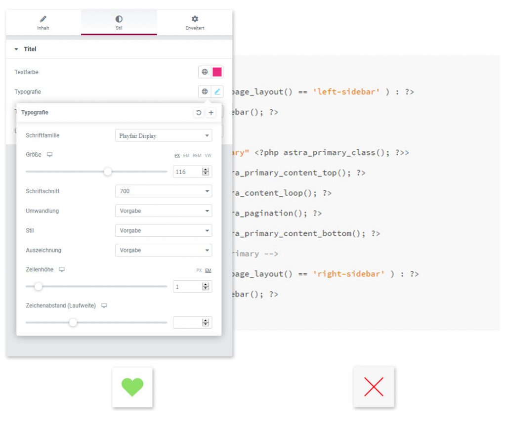Open the Auszeichnung dropdown
This screenshot has height=436, width=506.
[x=163, y=250]
